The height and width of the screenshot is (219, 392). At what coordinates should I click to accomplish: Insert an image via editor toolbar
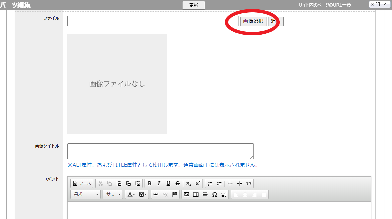point(187,194)
